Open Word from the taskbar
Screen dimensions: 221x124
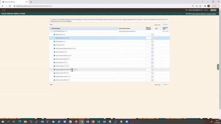coord(87,122)
